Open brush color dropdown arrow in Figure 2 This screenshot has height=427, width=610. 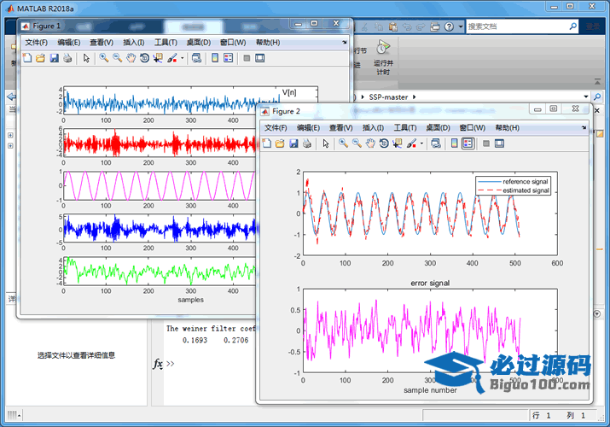coord(421,144)
